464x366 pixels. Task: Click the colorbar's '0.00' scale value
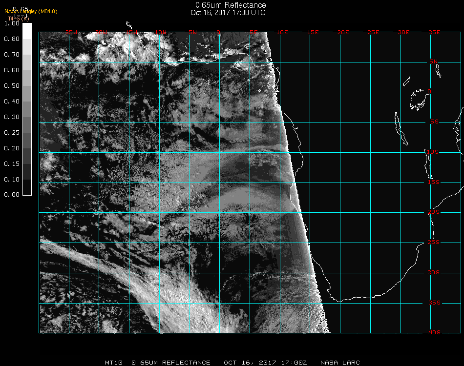click(12, 195)
